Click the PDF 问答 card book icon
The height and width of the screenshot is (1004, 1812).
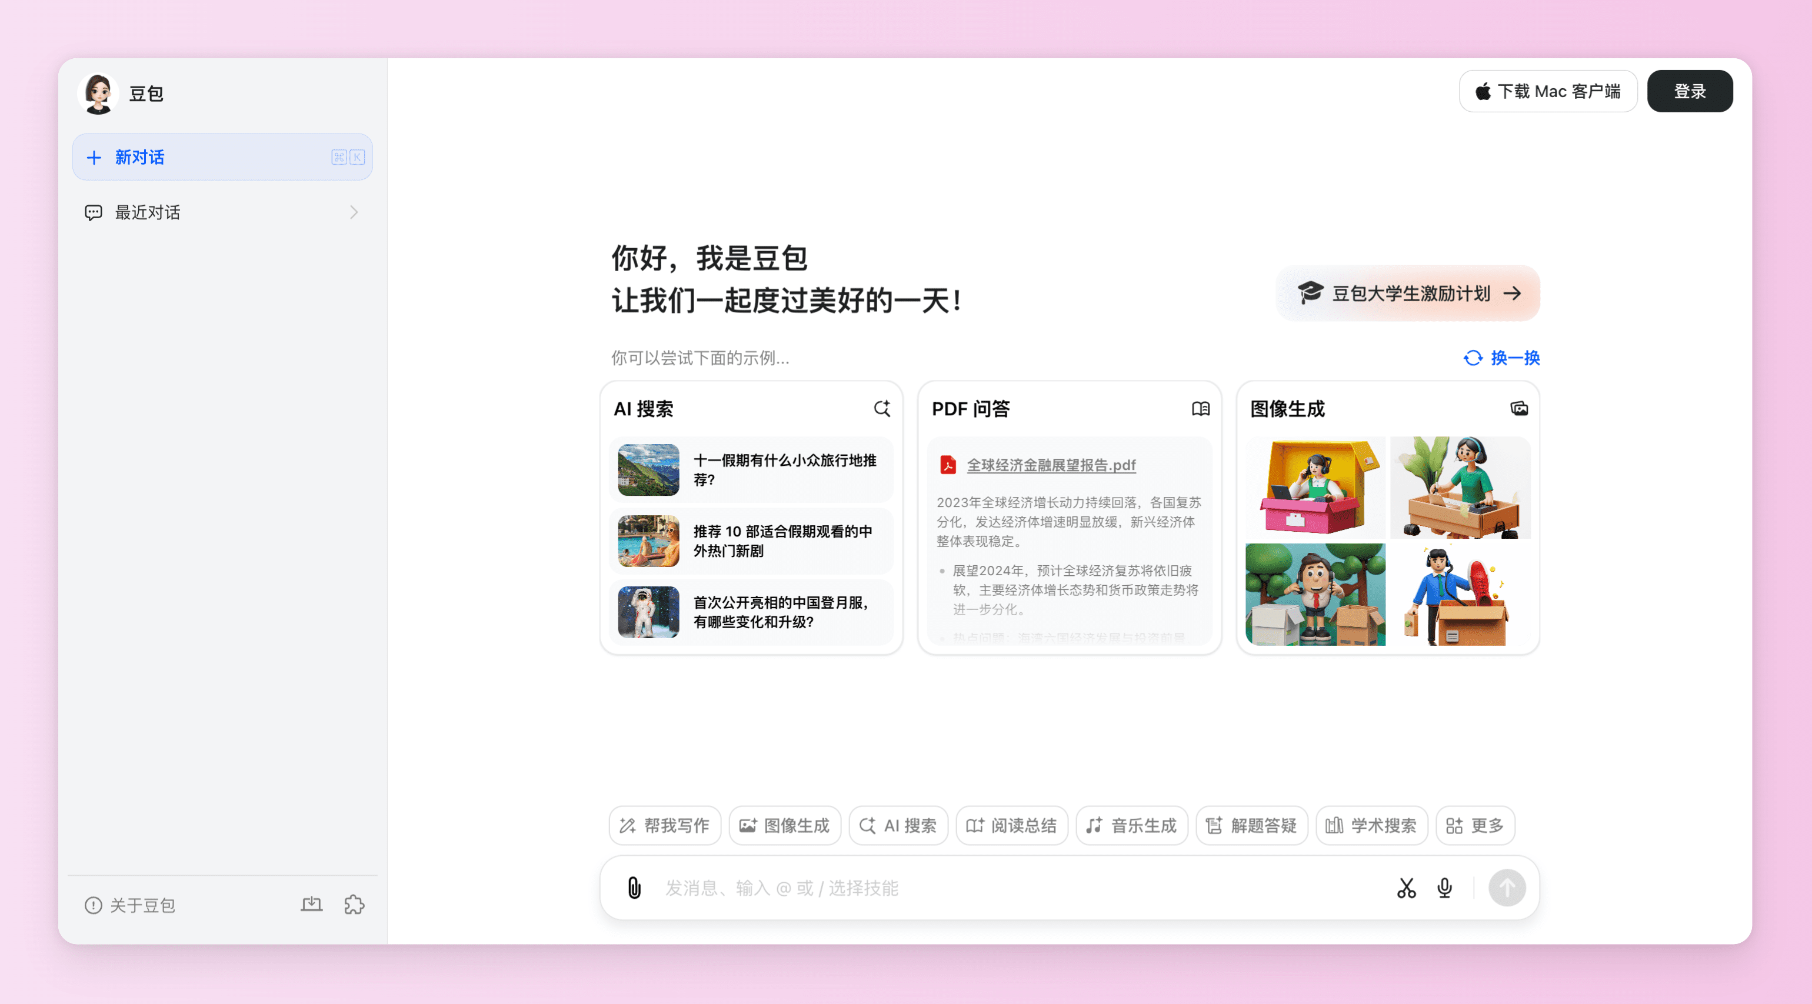coord(1200,409)
